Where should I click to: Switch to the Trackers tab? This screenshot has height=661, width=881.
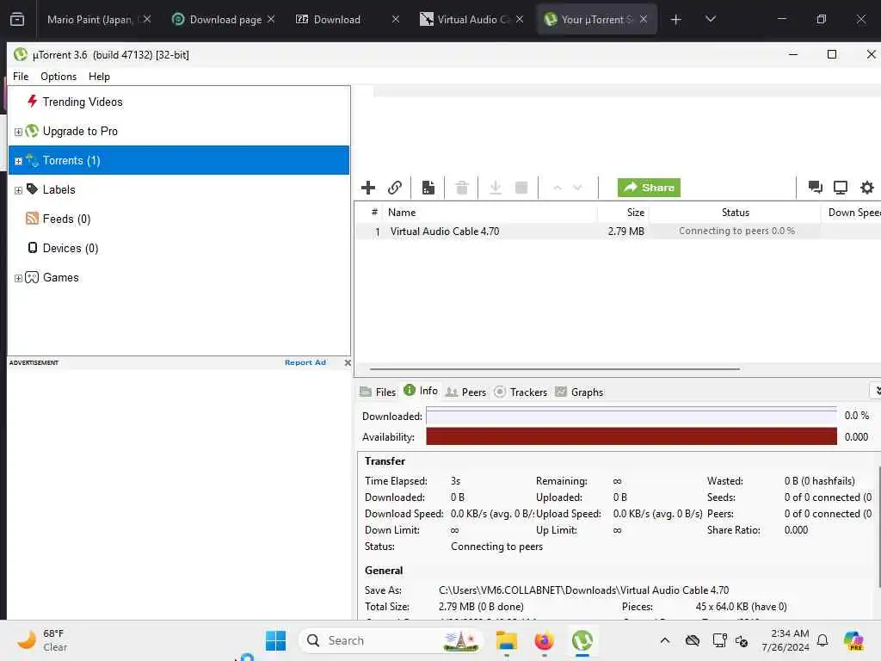(x=521, y=392)
